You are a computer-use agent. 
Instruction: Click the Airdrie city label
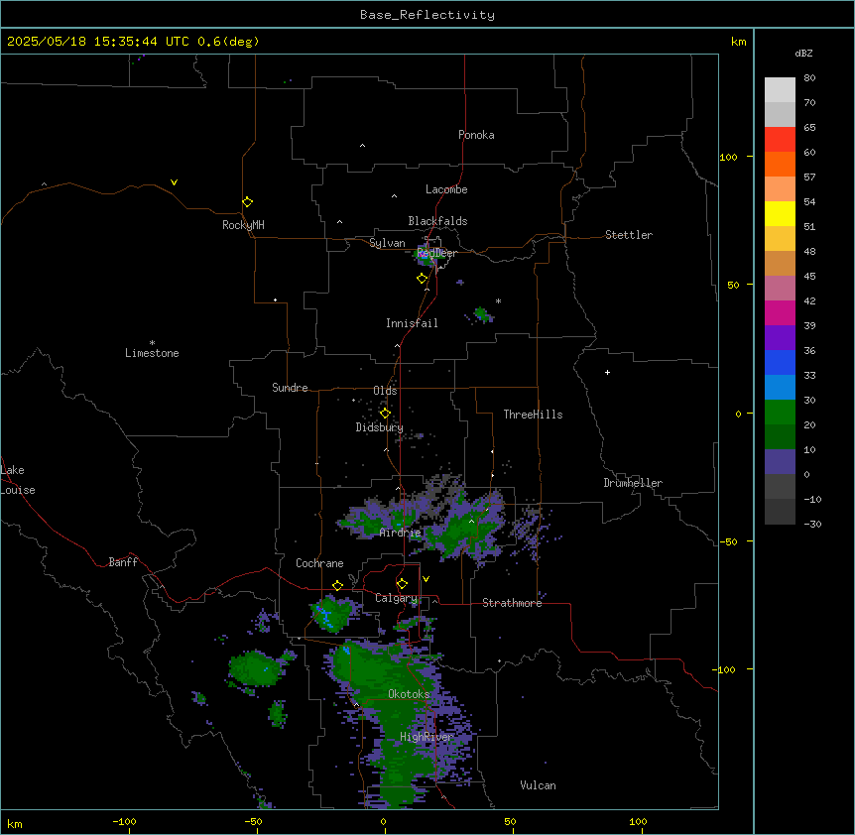[400, 533]
